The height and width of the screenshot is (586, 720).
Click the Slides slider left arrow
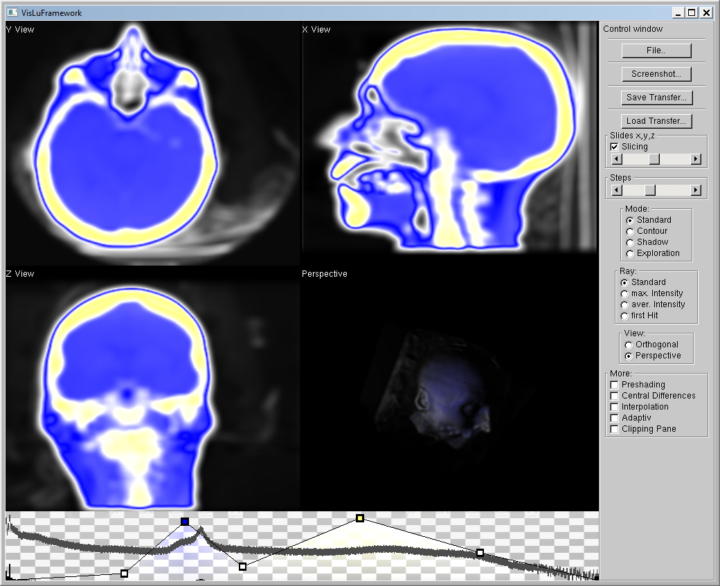tap(615, 159)
